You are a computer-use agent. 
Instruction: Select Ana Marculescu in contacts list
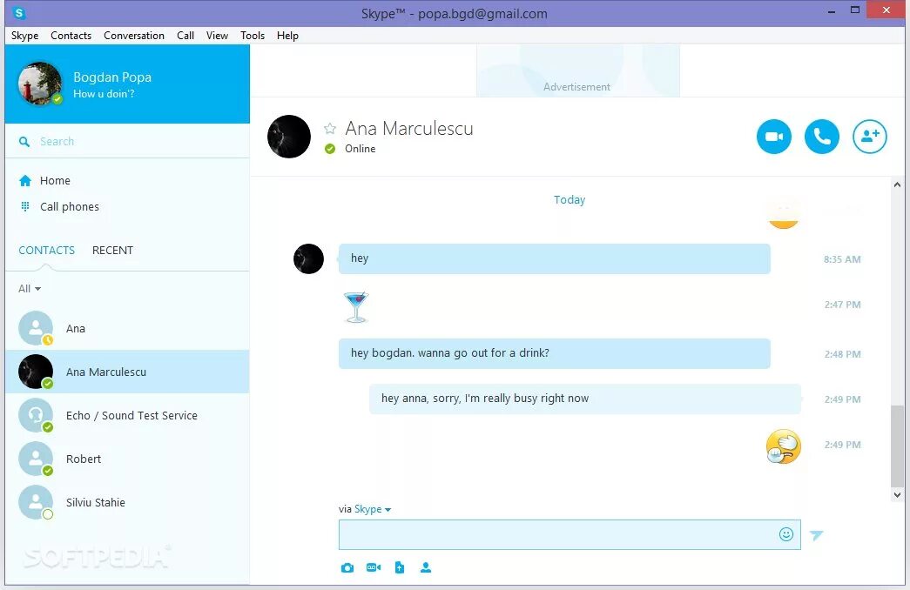pyautogui.click(x=127, y=372)
